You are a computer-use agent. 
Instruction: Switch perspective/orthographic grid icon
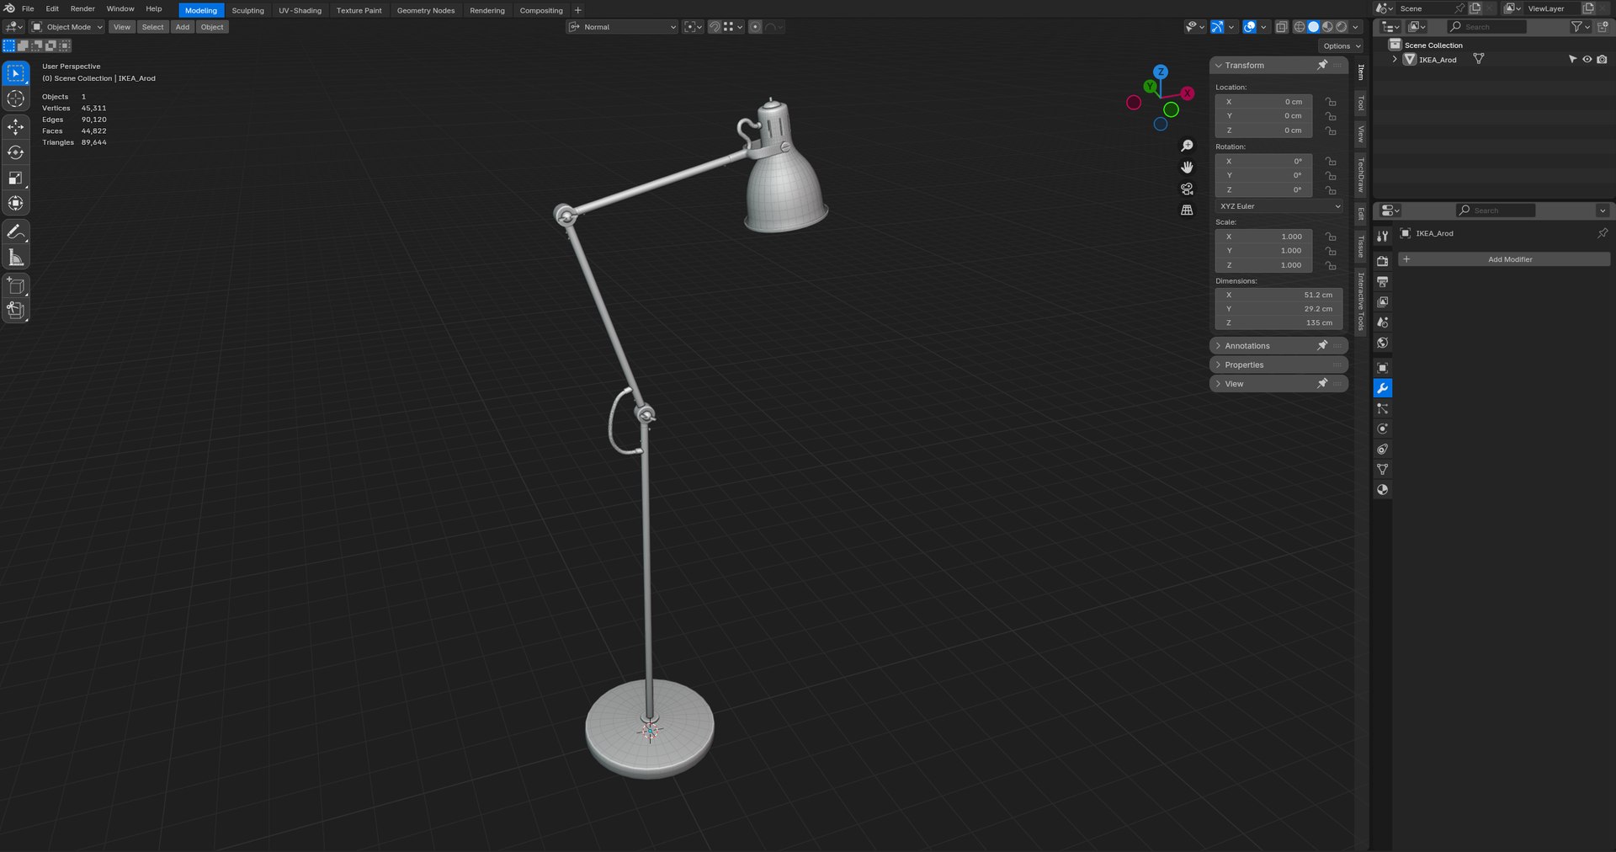click(x=1187, y=210)
